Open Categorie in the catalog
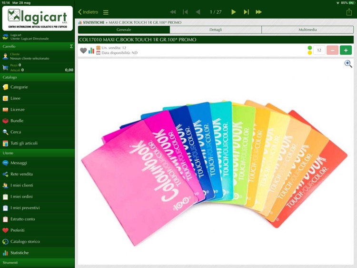Screen dimensions: 357x268 pos(37,87)
